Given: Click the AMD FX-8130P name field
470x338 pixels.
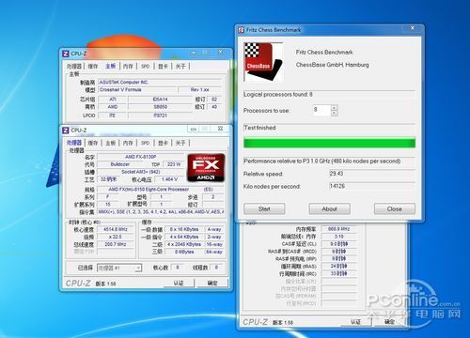Looking at the screenshot, I should [140, 157].
